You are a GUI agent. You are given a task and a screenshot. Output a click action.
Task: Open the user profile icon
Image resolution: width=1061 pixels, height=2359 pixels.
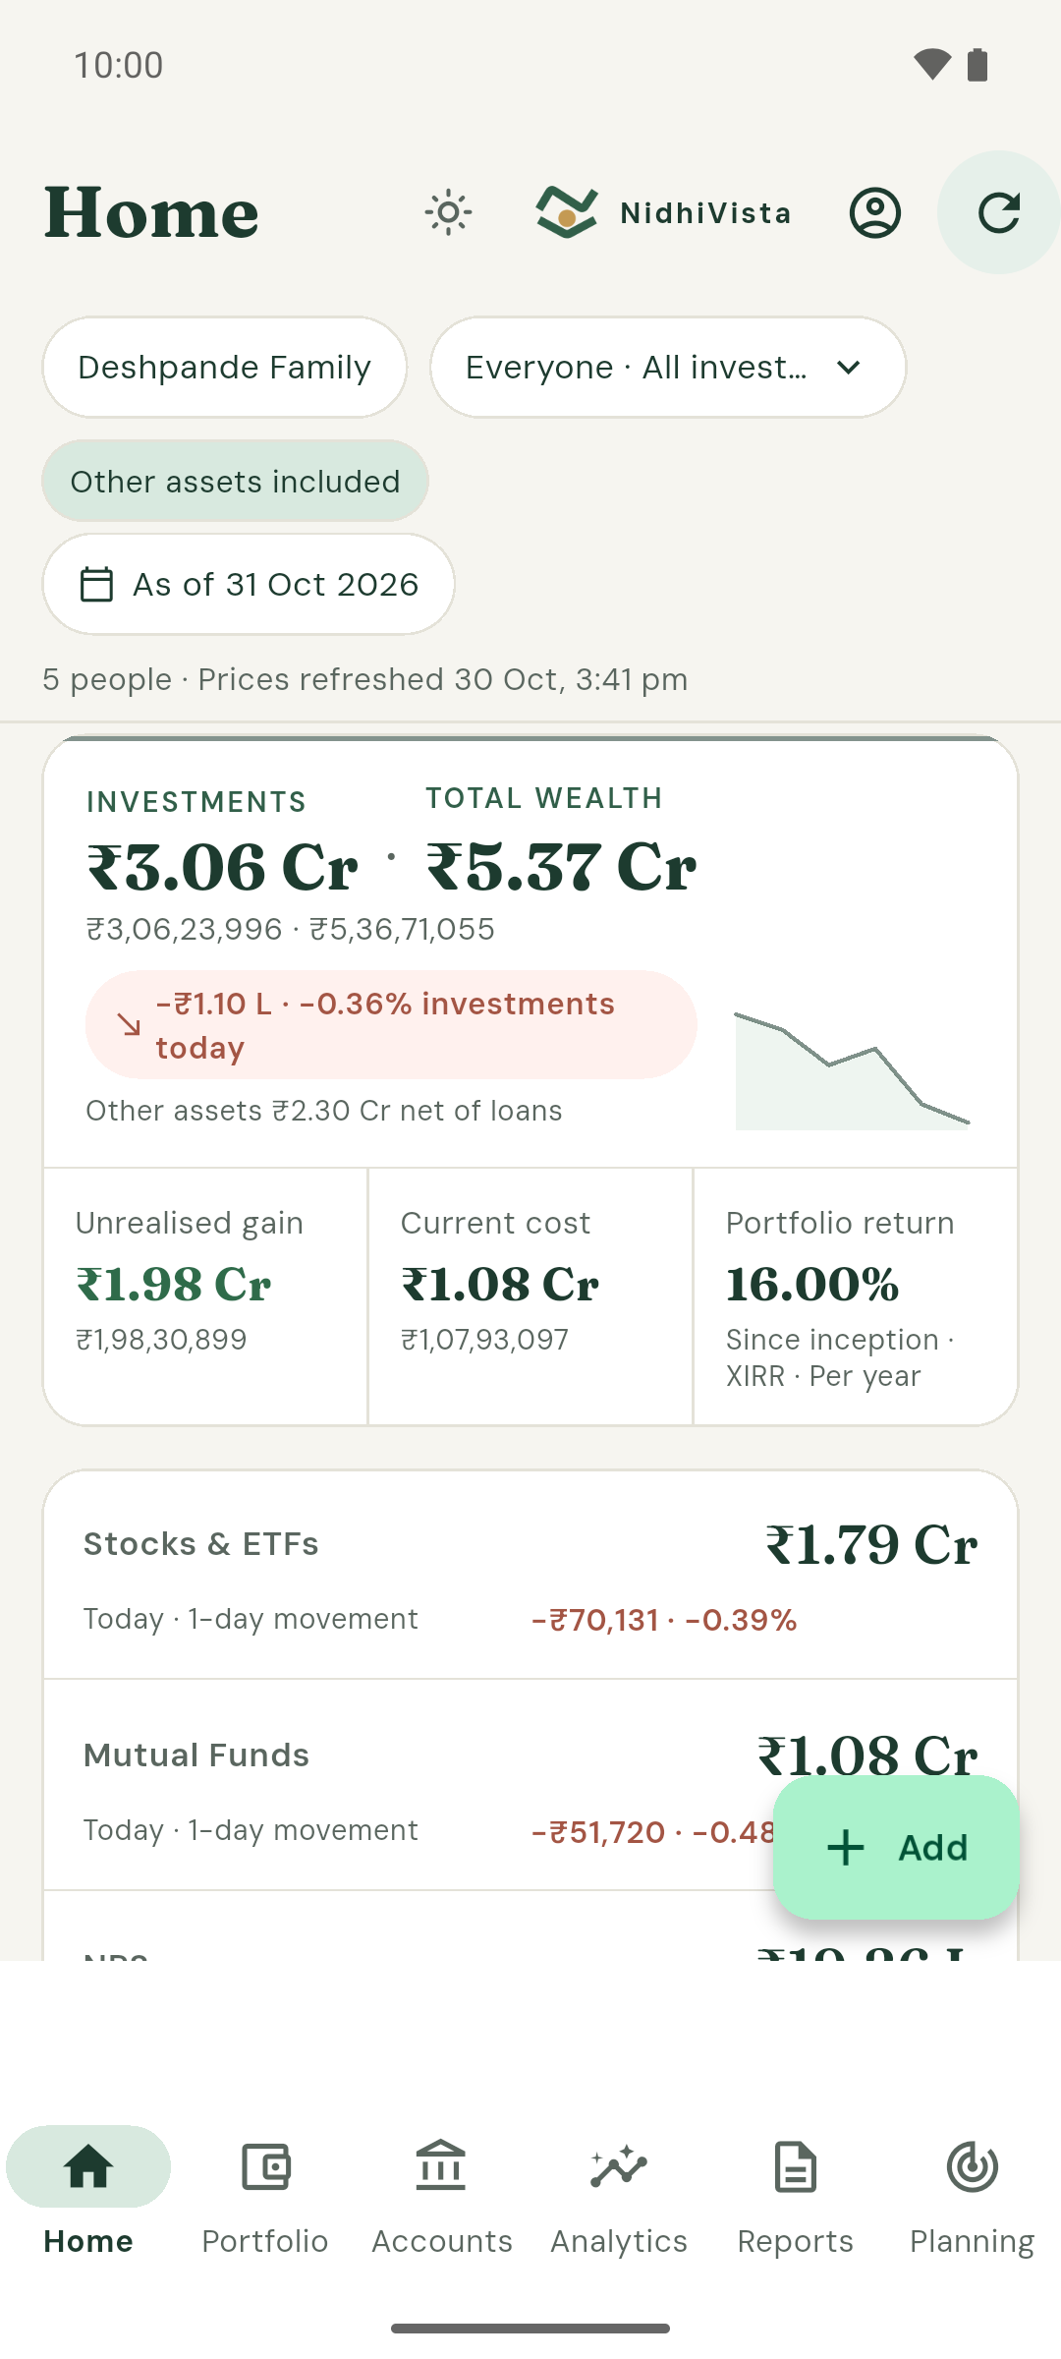click(875, 212)
